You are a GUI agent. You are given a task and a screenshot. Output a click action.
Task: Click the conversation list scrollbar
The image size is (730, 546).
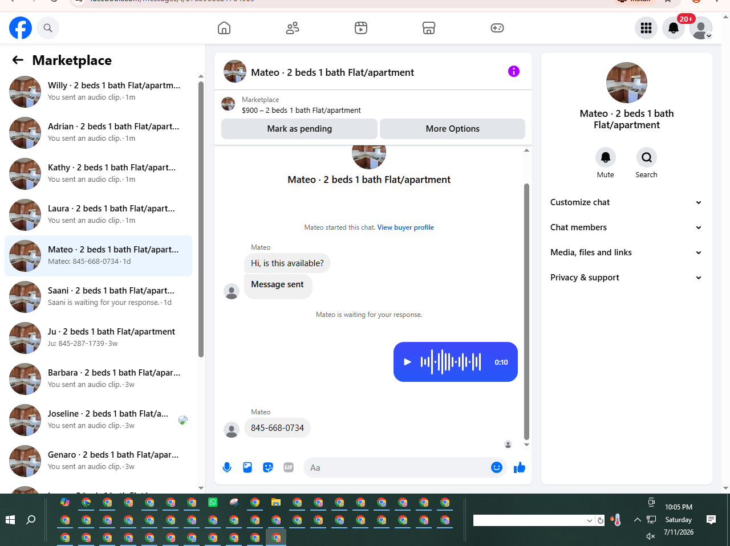tap(201, 219)
